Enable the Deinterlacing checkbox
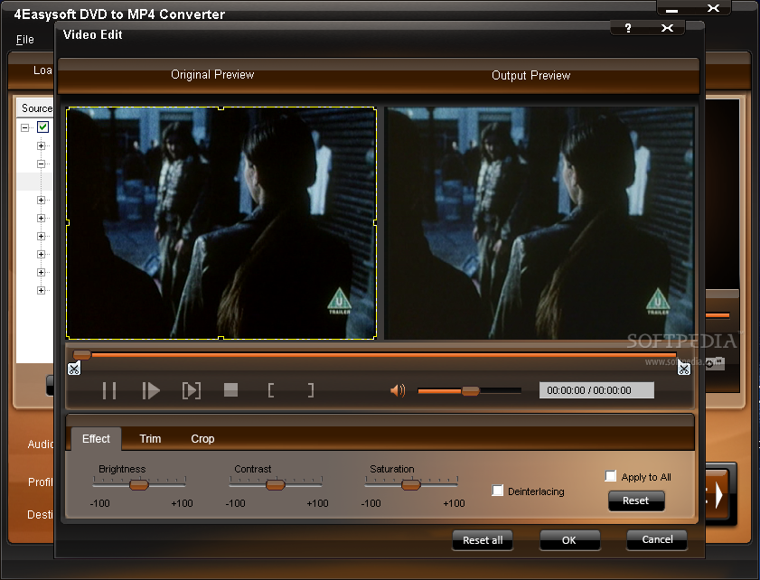 497,491
